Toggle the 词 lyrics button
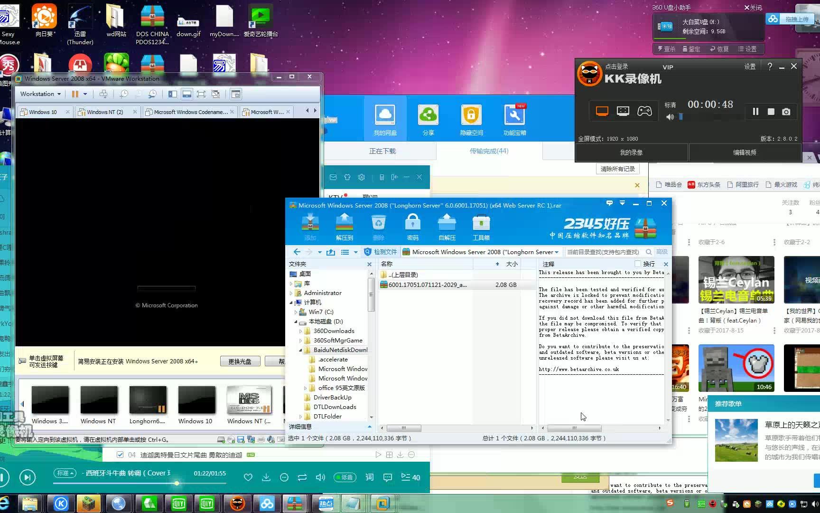820x513 pixels. point(370,477)
